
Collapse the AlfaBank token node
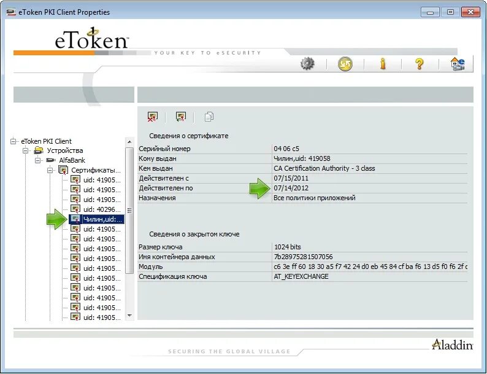point(38,160)
